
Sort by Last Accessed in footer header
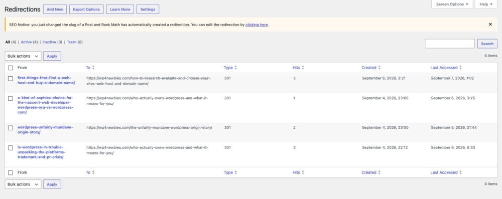[x=446, y=172]
